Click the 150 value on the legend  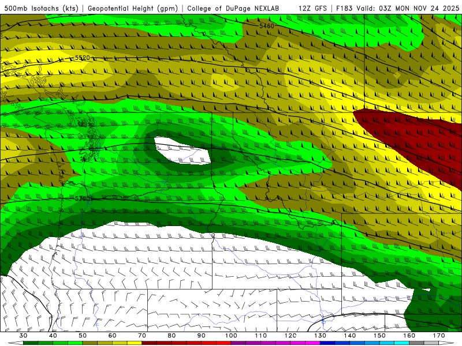coord(379,336)
